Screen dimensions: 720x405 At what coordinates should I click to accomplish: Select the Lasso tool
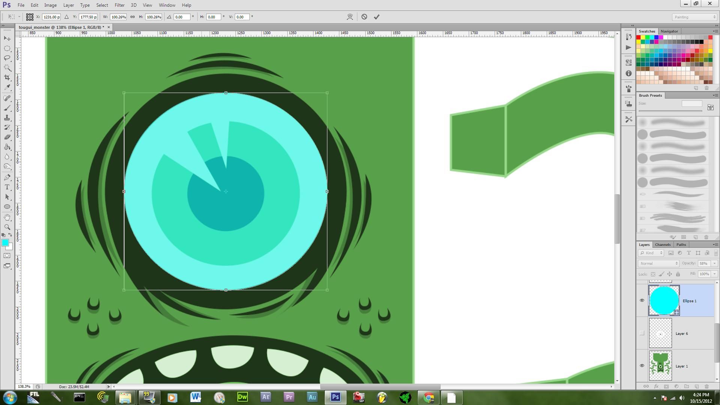pyautogui.click(x=7, y=58)
